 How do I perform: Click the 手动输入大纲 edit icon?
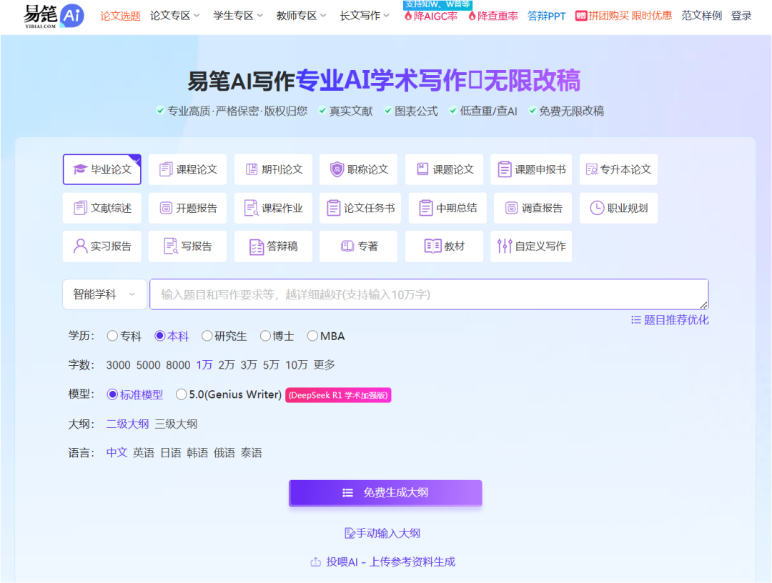point(350,533)
